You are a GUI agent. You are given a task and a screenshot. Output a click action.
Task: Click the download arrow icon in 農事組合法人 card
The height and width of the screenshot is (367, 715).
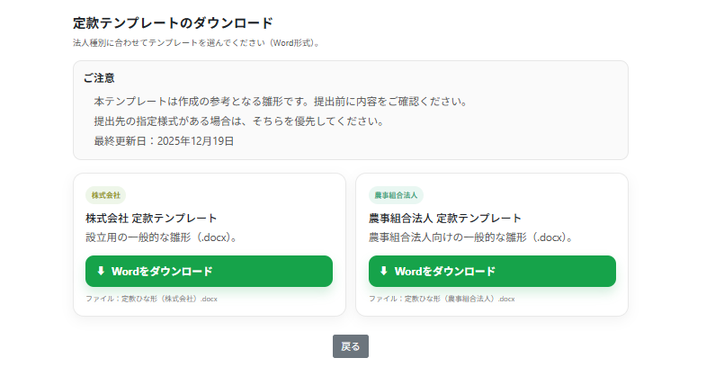coord(384,271)
